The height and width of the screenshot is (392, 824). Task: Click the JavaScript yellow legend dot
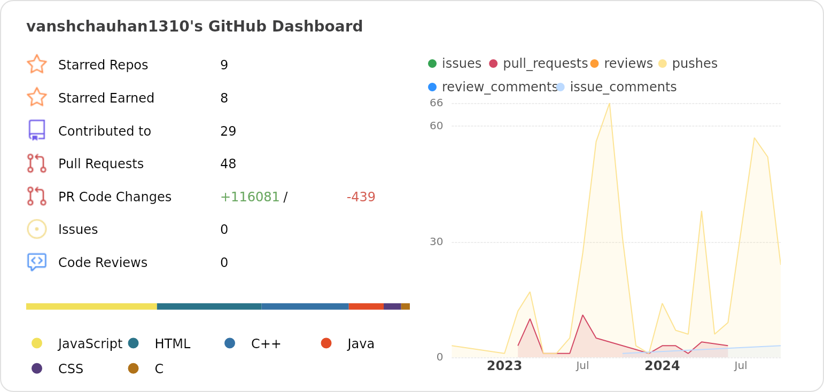click(37, 343)
